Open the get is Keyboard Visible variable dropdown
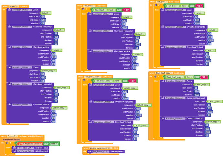The height and width of the screenshot is (156, 223). pos(32,144)
